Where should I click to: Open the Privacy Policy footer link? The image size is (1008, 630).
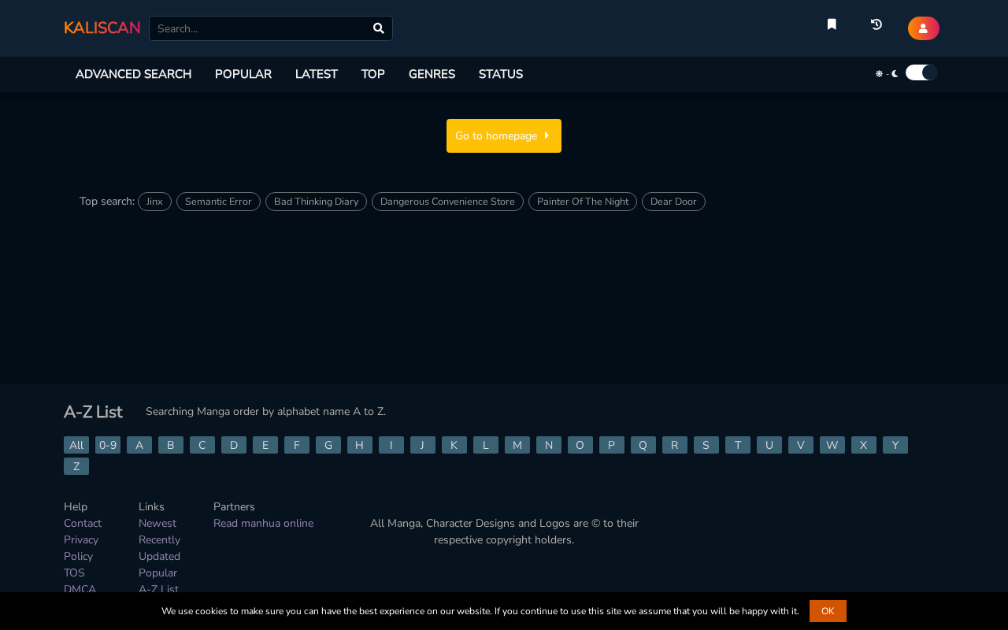click(81, 548)
